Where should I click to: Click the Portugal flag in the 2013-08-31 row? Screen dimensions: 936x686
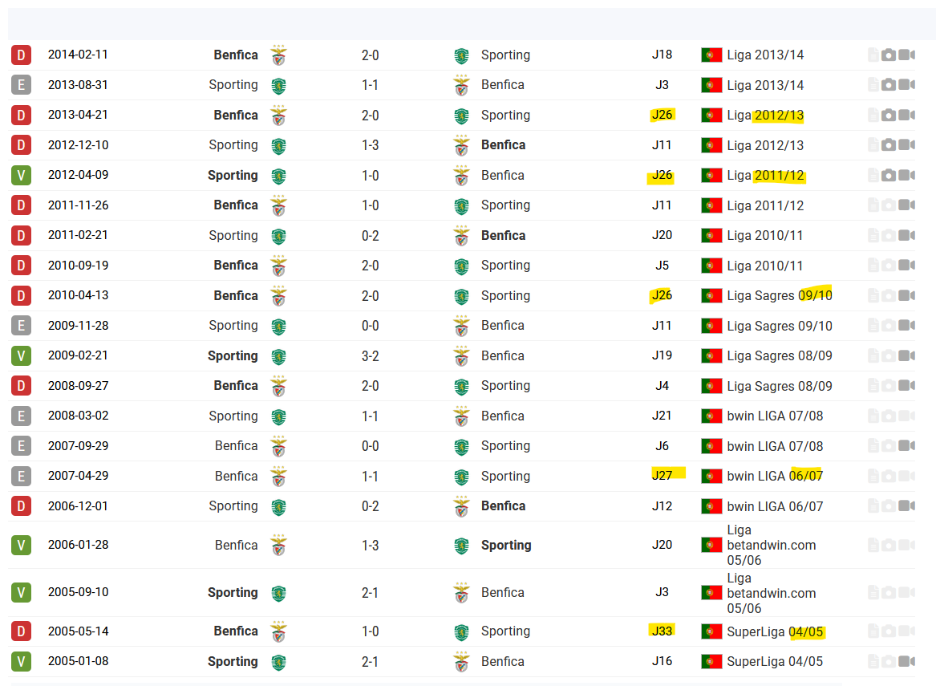click(x=711, y=85)
